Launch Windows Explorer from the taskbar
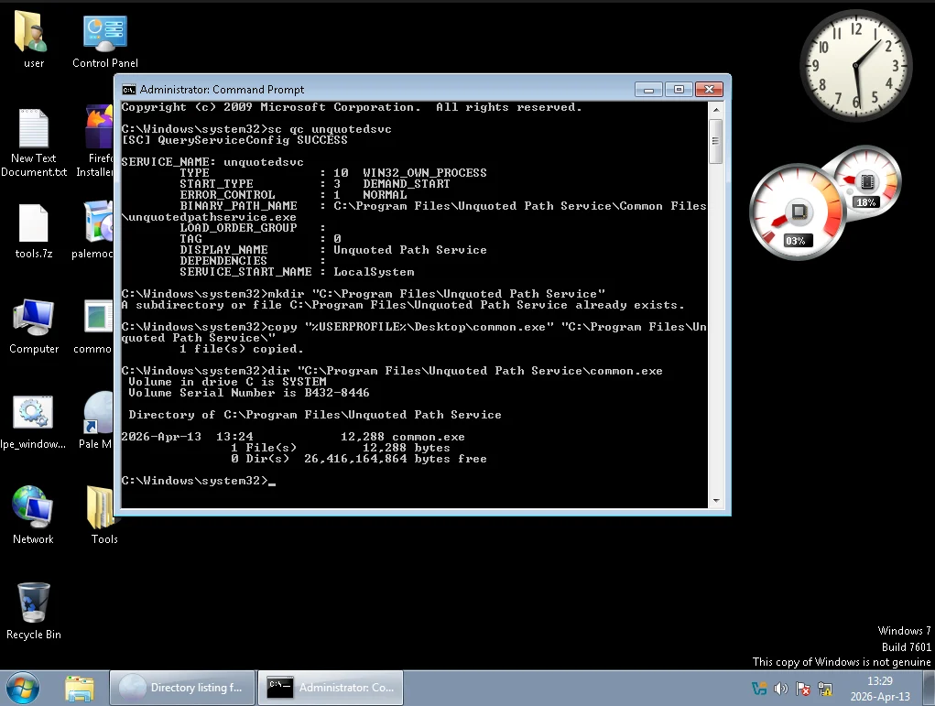 tap(80, 688)
